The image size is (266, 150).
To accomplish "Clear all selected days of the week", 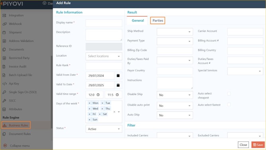I will coord(114,112).
